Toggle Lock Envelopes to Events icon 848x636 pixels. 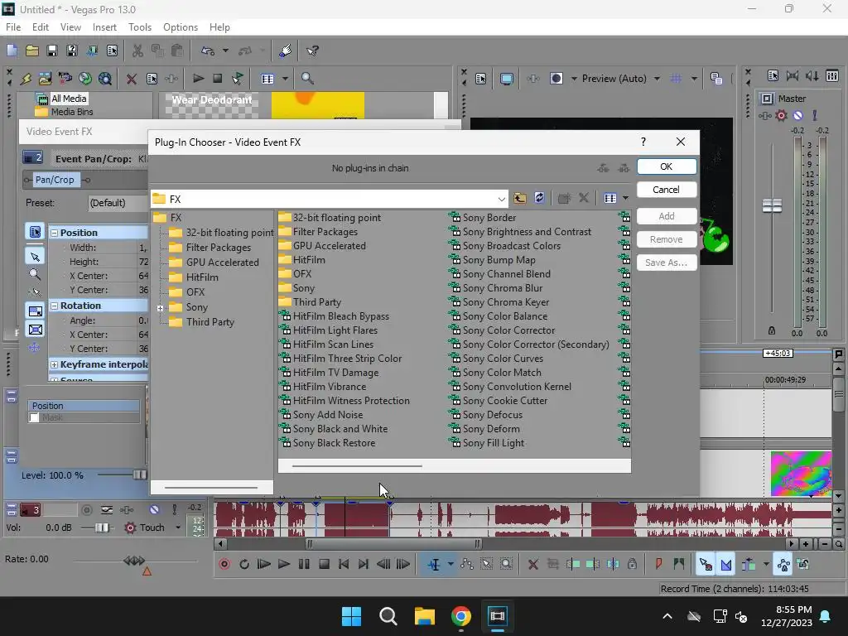(x=783, y=565)
